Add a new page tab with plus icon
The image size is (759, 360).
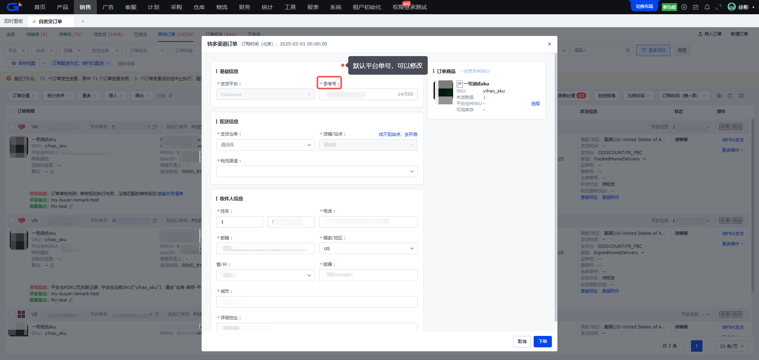pyautogui.click(x=83, y=21)
